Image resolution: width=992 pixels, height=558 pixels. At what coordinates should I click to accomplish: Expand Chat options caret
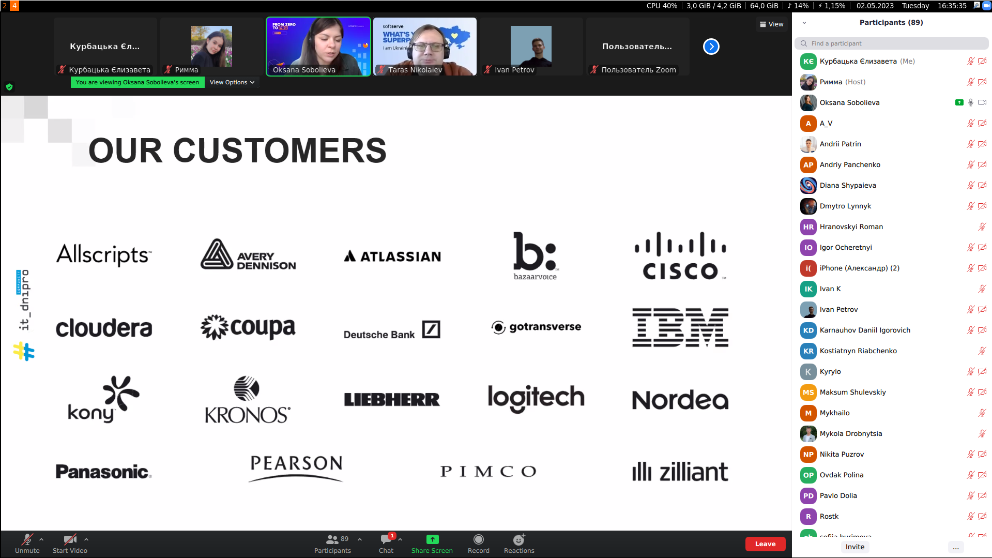click(x=400, y=539)
